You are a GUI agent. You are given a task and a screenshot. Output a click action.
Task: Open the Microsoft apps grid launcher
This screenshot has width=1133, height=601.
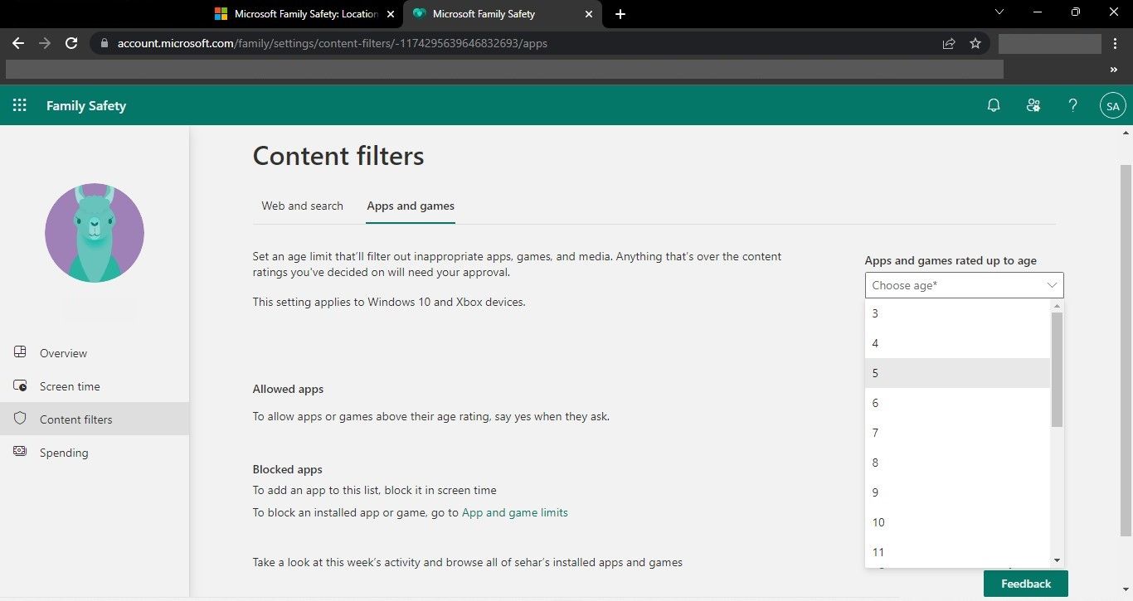[x=20, y=105]
